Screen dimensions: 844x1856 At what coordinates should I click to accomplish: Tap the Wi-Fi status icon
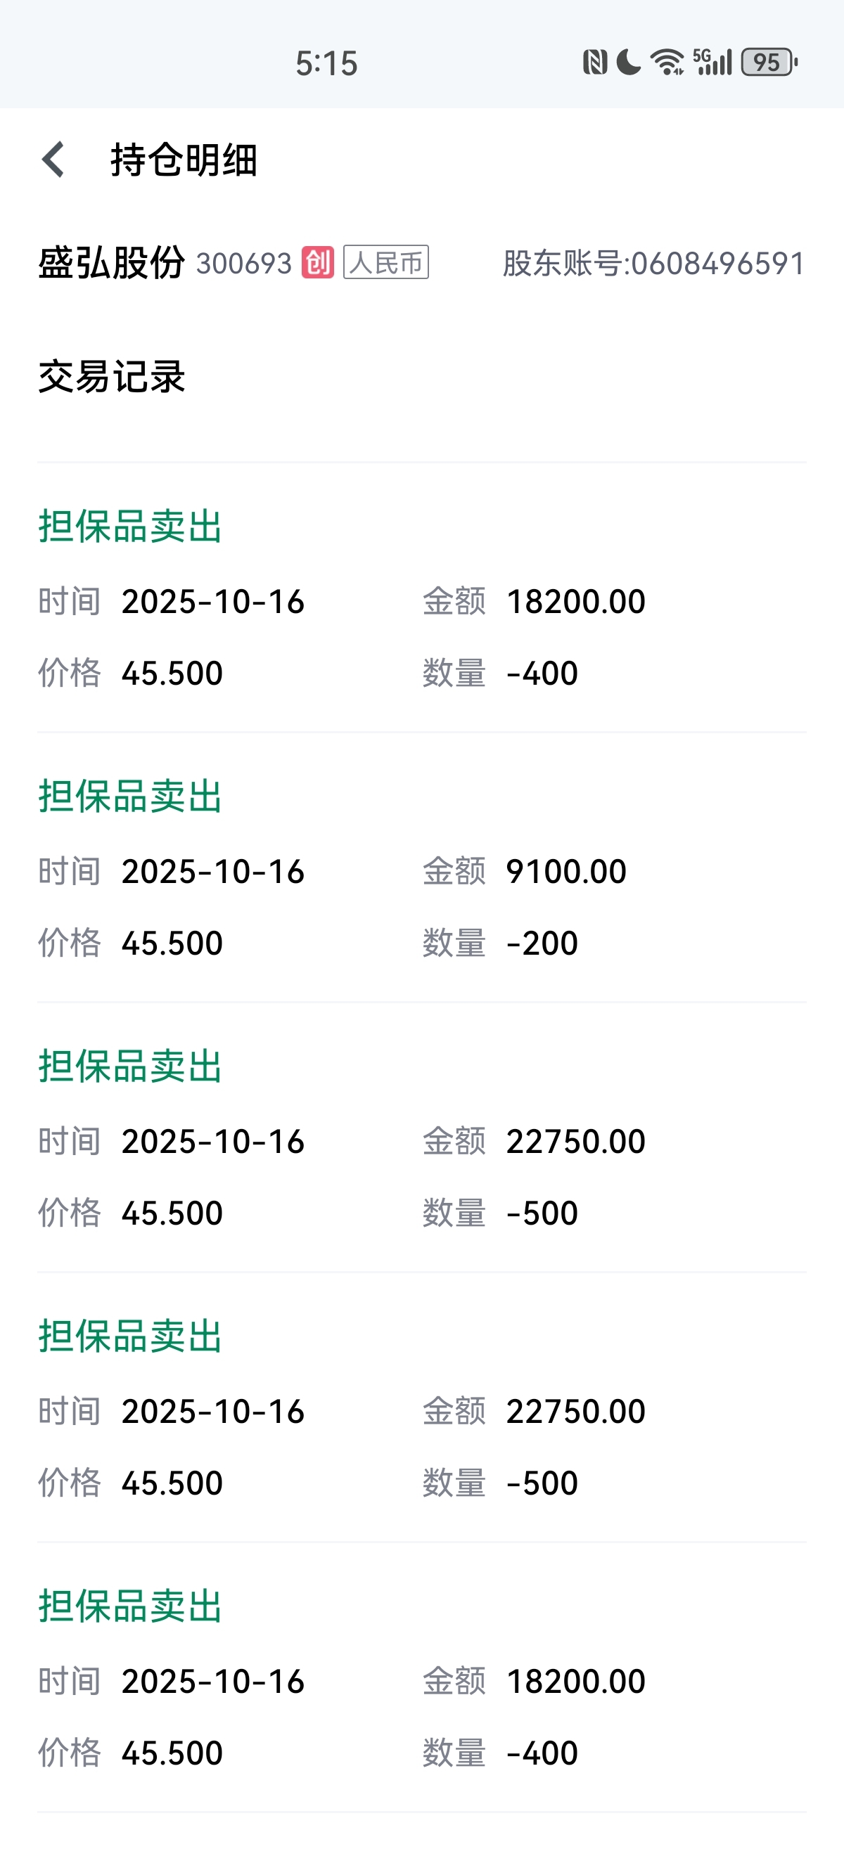coord(667,62)
